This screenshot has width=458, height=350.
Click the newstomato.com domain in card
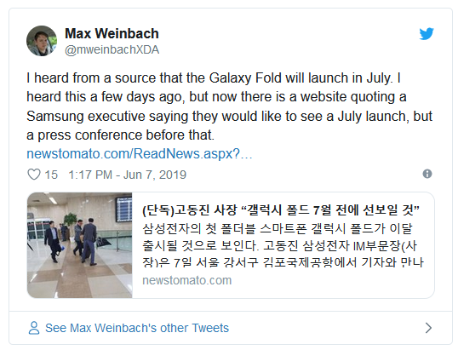tap(187, 280)
